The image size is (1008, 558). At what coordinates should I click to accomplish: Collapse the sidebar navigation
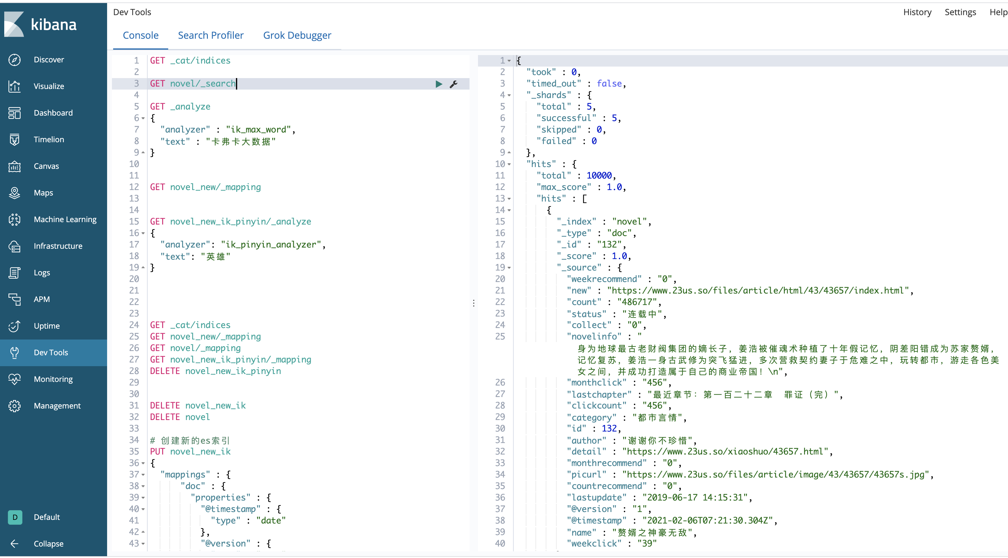coord(15,543)
